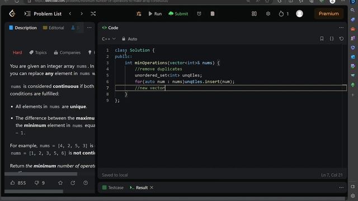Open browser sidebar settings gear at bottom
The image size is (358, 201).
tap(353, 196)
